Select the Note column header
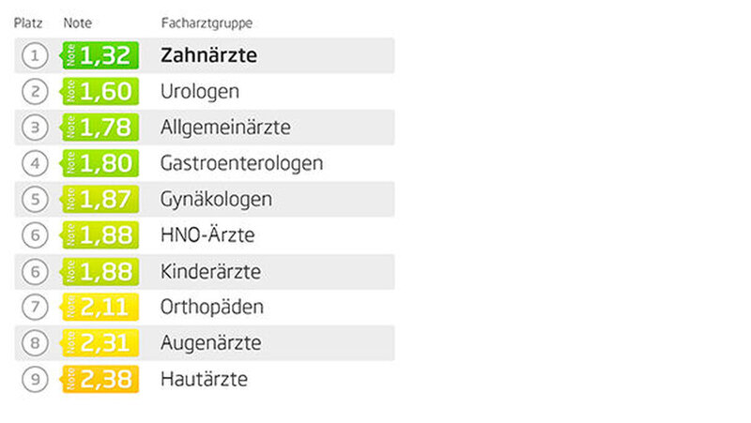The height and width of the screenshot is (423, 751). pos(77,22)
